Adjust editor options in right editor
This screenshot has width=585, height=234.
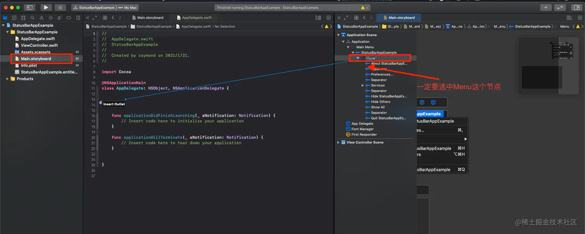click(570, 18)
